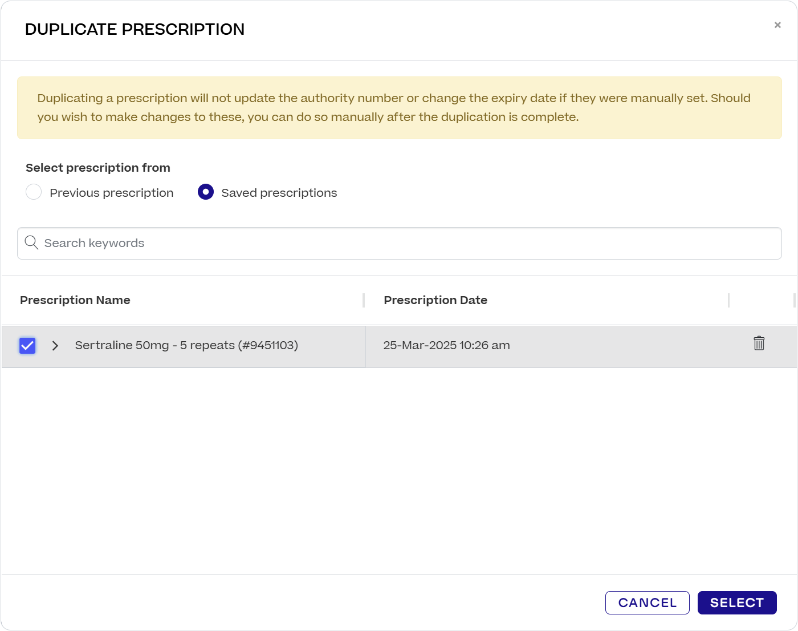Uncheck the Sertraline 50mg prescription checkbox
The width and height of the screenshot is (798, 631).
click(x=27, y=346)
